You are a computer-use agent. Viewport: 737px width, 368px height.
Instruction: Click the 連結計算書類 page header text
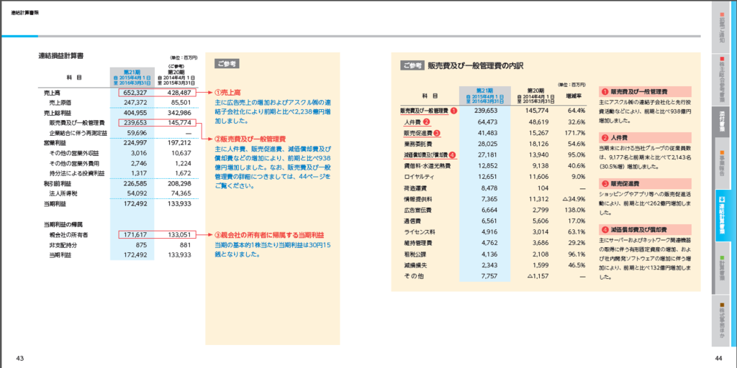tap(25, 13)
